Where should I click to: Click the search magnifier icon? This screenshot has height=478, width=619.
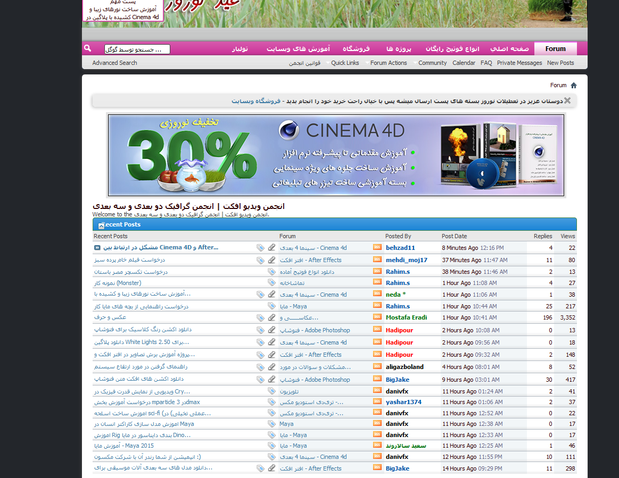tap(88, 48)
